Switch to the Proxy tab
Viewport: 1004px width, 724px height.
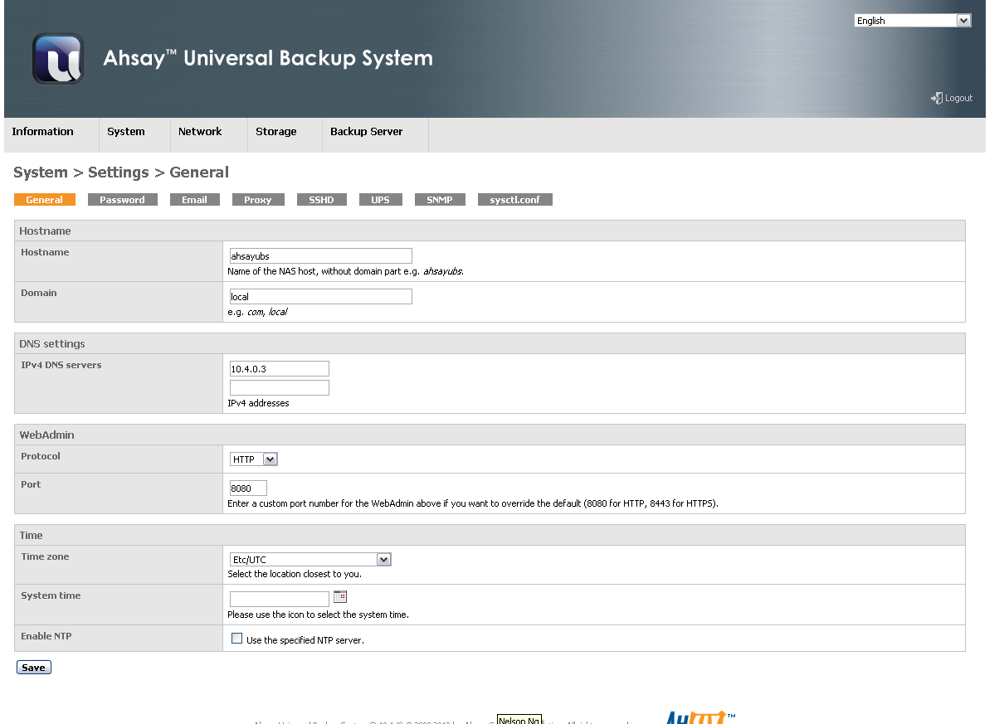pos(258,200)
